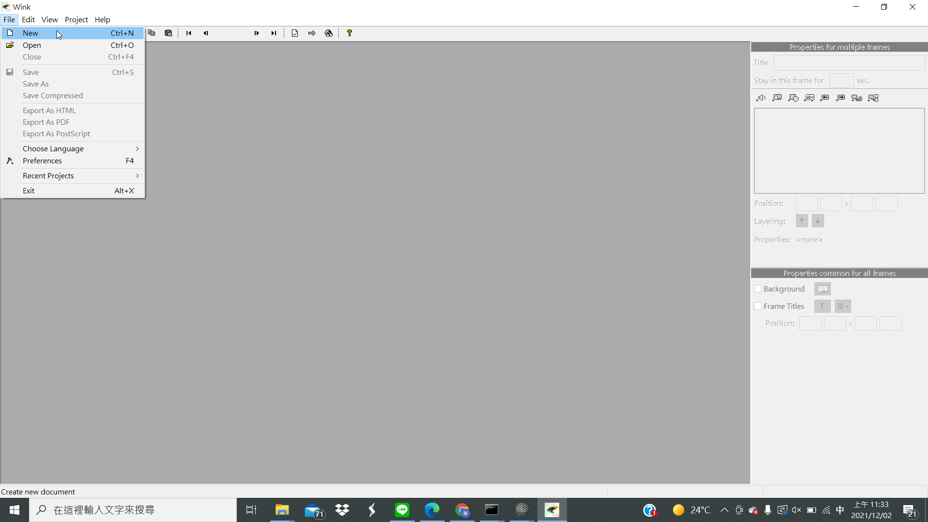
Task: Click the first Position field under object list
Action: 806,203
